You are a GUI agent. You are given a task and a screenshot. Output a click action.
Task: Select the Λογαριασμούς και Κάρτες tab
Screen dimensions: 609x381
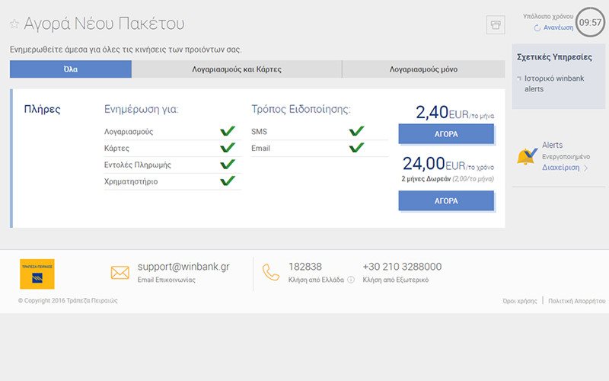(x=237, y=69)
